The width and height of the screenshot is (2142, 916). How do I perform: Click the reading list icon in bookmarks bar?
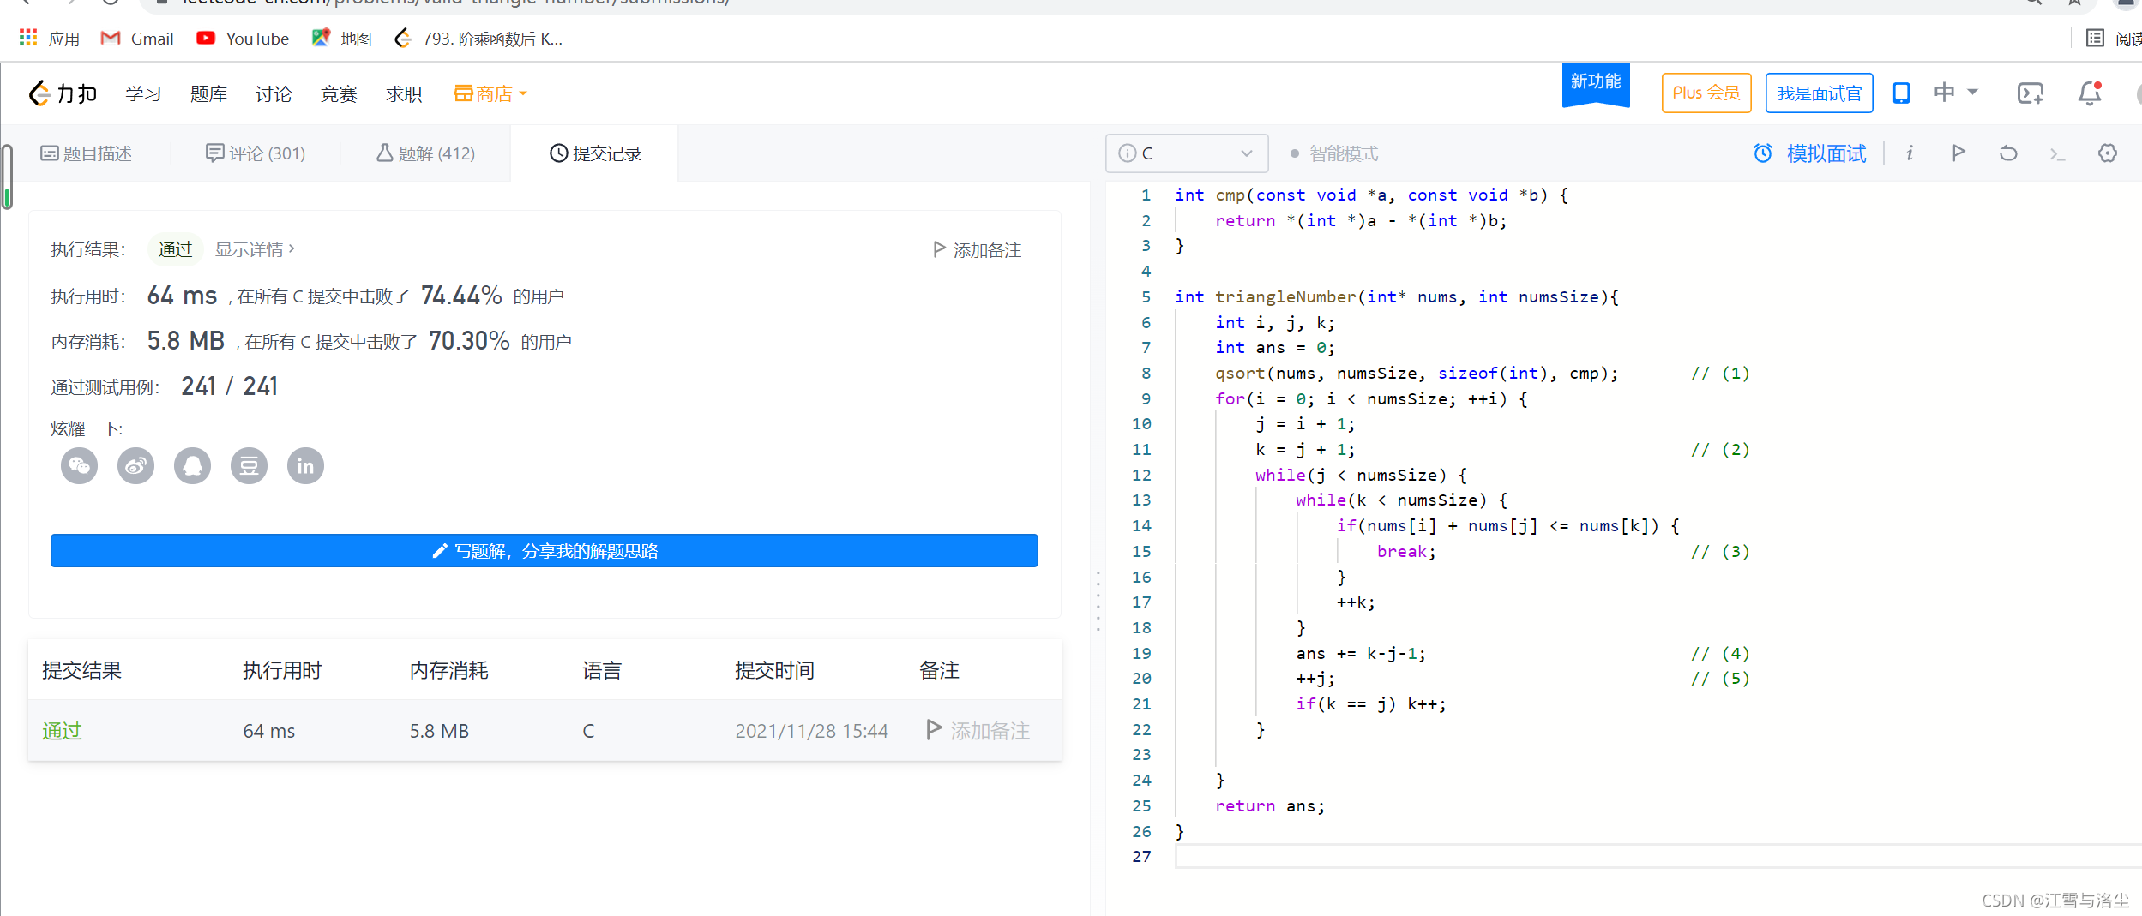point(2095,38)
